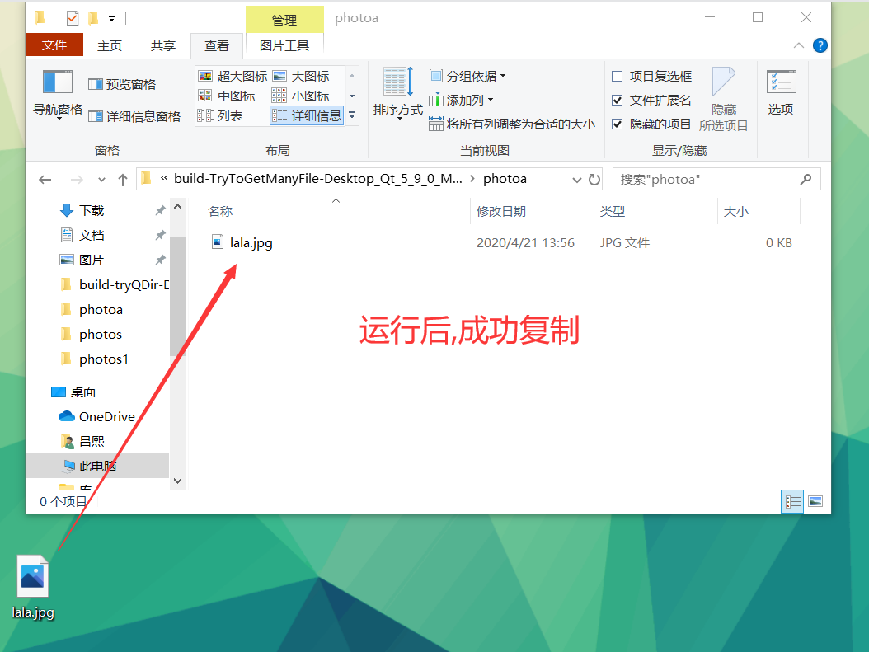
Task: Sort files by the 名称 column header
Action: [219, 211]
